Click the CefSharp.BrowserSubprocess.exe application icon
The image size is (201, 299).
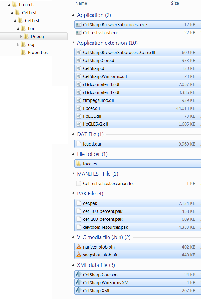78,24
